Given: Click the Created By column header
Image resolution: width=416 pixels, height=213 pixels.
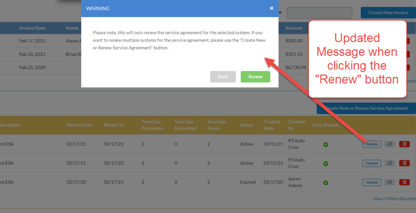Looking at the screenshot, I should 296,125.
